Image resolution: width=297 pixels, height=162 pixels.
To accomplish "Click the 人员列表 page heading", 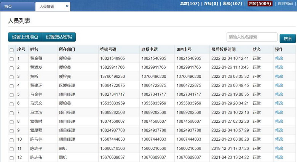I will [x=19, y=21].
